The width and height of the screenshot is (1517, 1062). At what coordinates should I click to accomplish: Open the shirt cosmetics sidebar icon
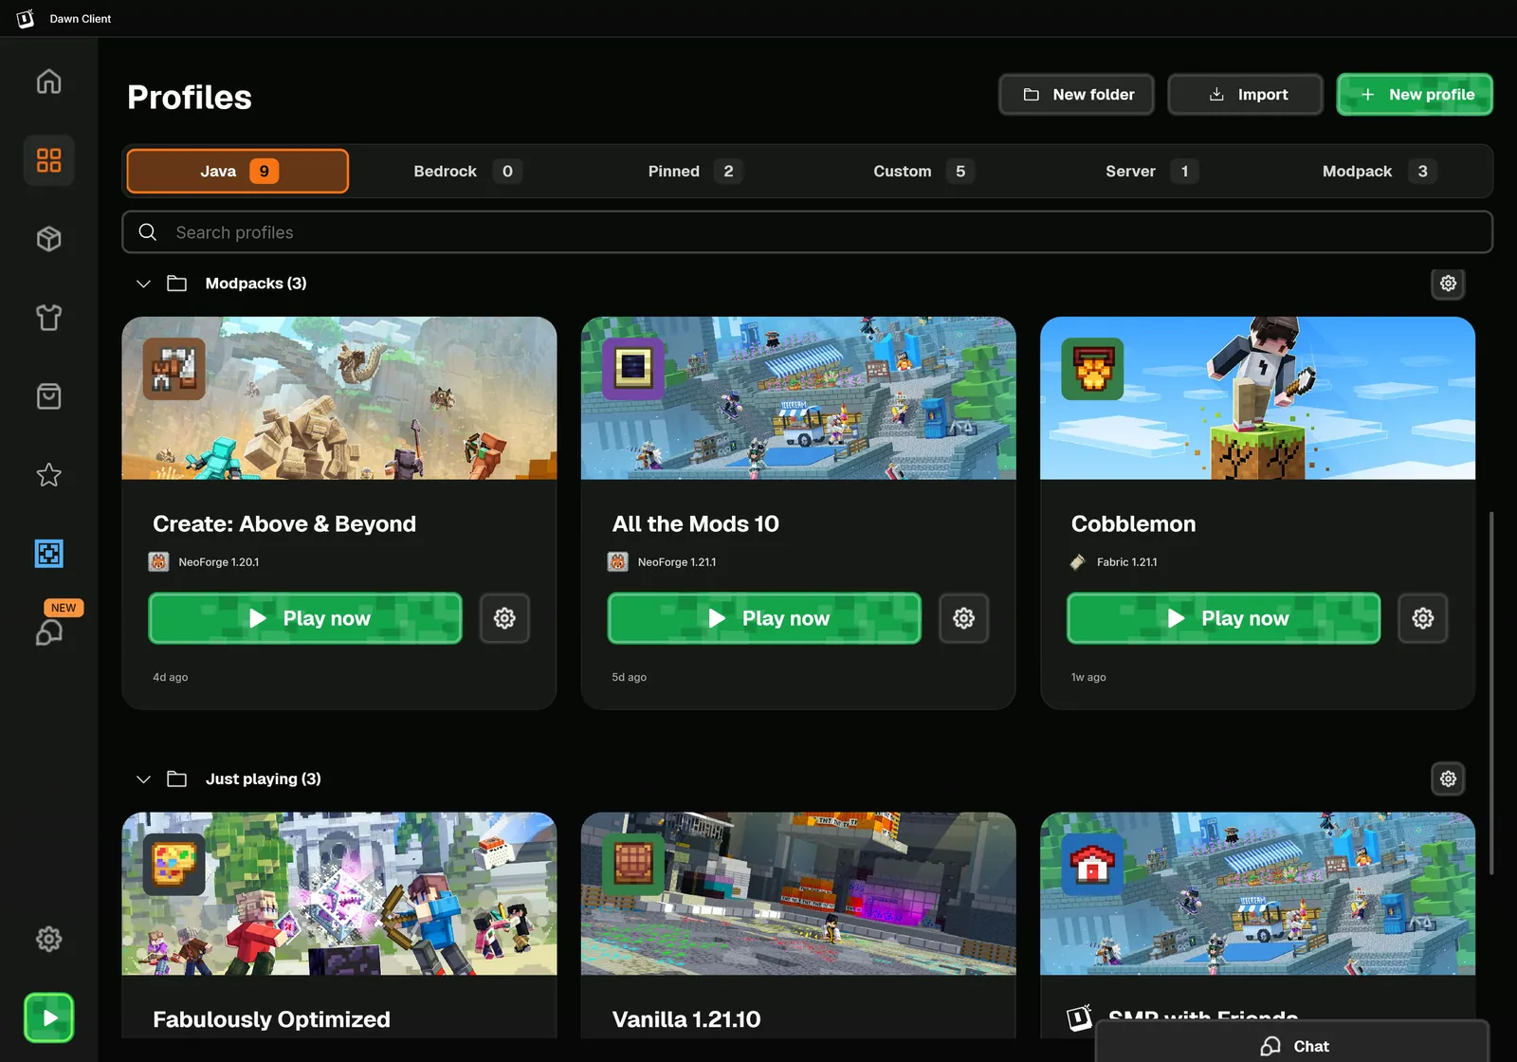point(48,318)
